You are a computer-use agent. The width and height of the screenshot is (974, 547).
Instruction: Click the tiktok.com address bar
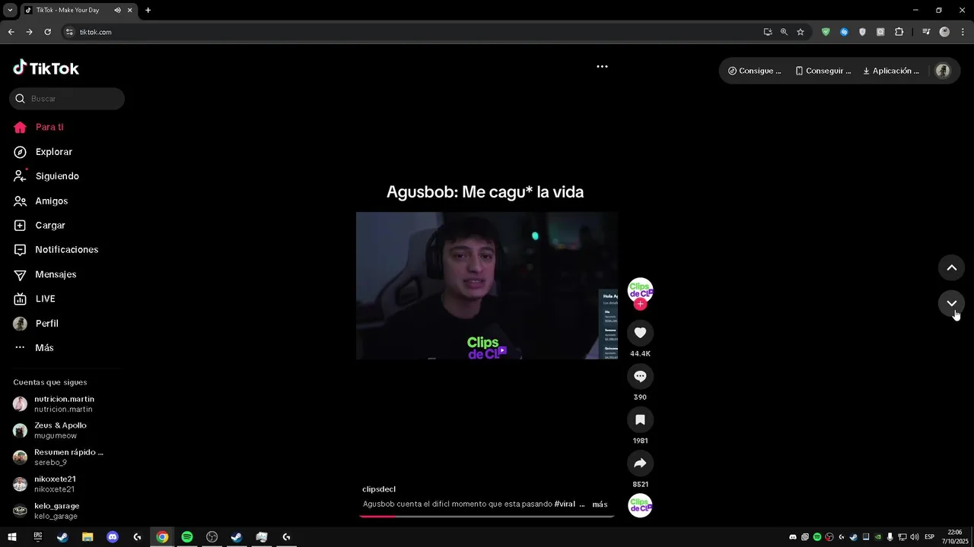coord(411,32)
